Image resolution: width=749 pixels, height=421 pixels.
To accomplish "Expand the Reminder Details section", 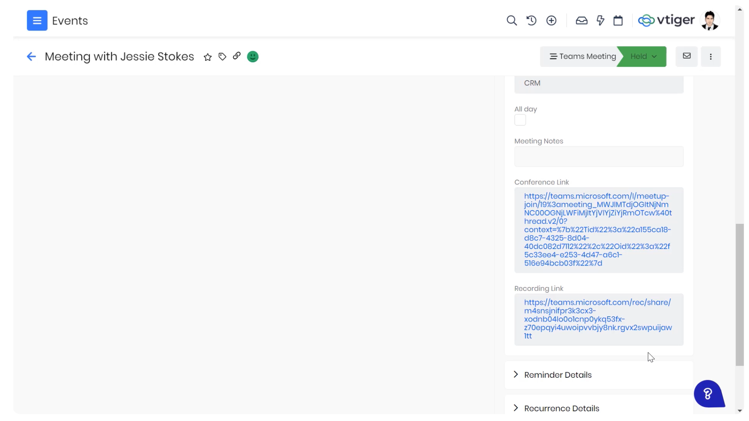I will 599,375.
